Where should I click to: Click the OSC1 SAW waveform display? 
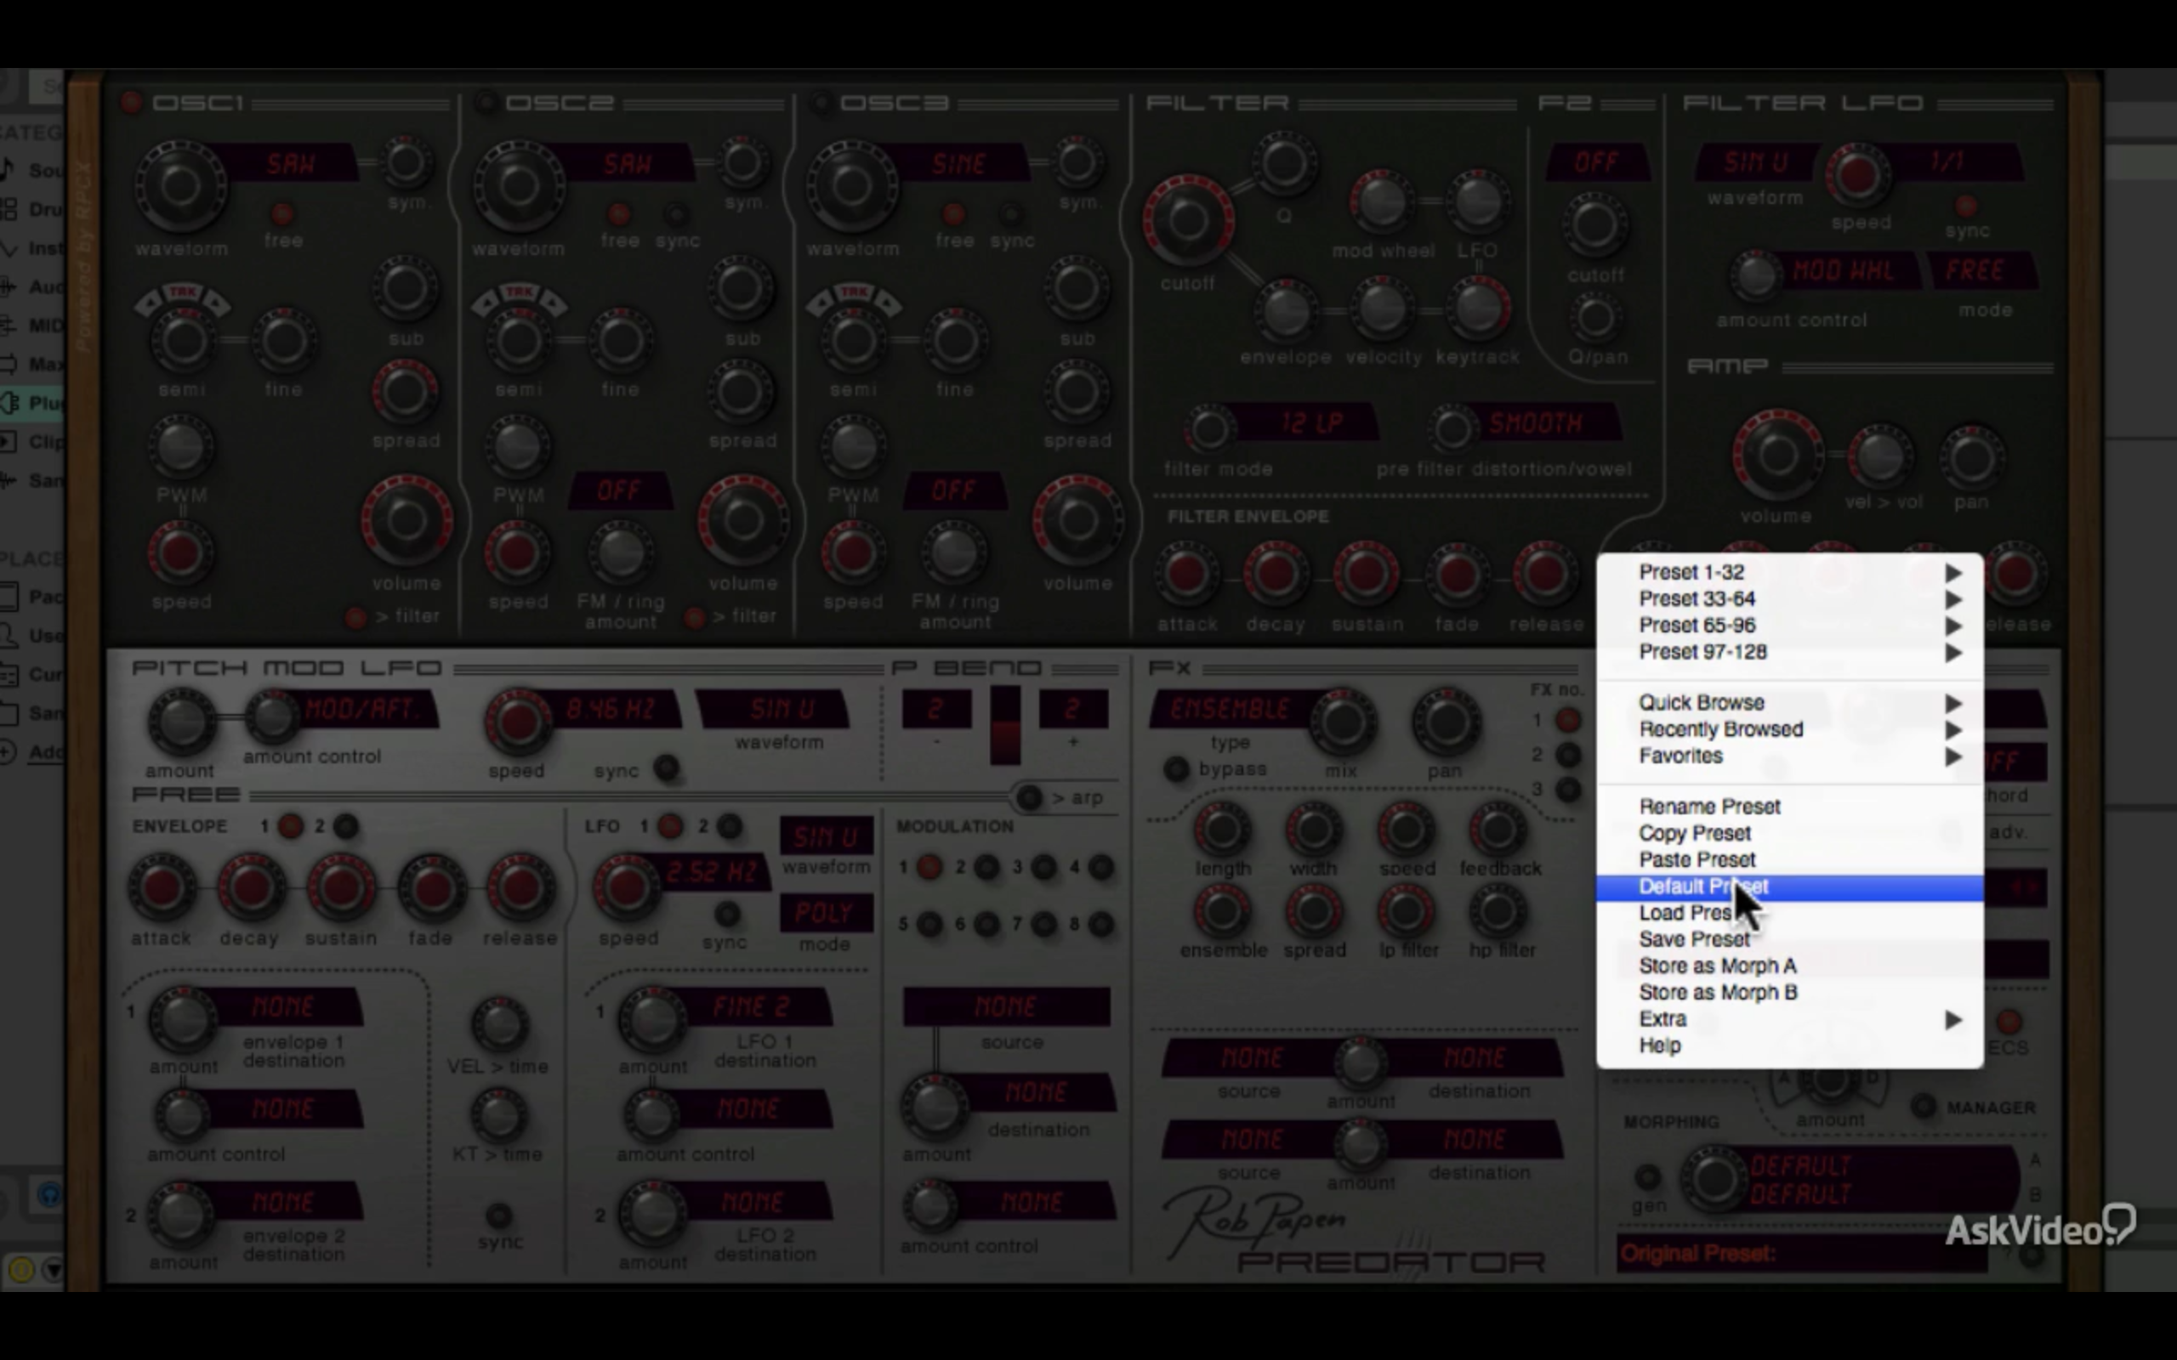point(291,164)
